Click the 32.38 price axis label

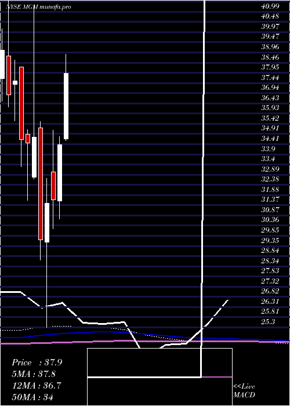270,179
